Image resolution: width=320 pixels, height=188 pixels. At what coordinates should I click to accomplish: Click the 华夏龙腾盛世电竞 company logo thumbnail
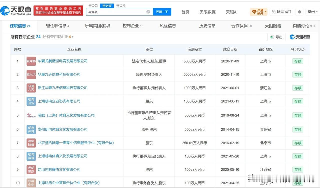[31, 61]
